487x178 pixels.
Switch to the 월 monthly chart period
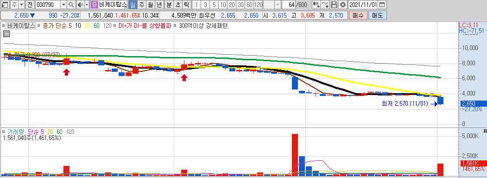click(x=150, y=5)
